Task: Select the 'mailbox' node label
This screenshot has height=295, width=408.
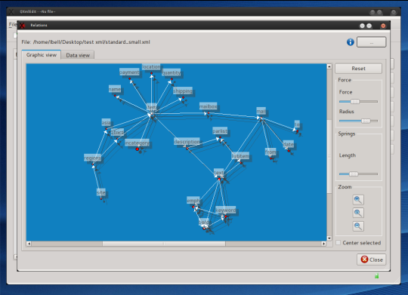Action: click(209, 106)
